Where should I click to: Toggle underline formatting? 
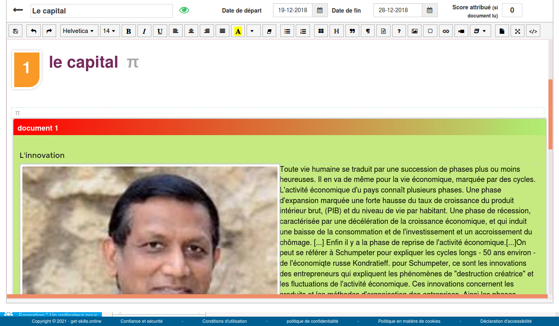click(160, 31)
